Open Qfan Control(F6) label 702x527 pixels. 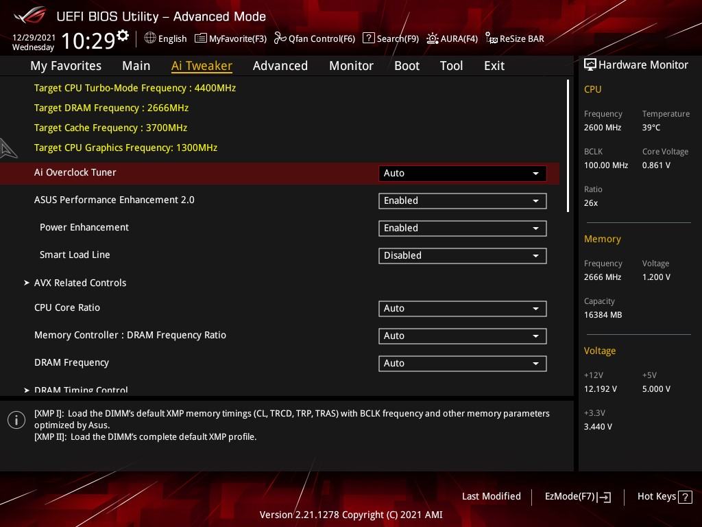(322, 38)
